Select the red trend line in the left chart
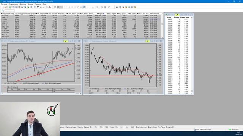 (45, 72)
